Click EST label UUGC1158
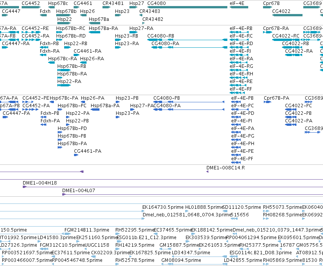This screenshot has width=323, height=266. pos(97,245)
